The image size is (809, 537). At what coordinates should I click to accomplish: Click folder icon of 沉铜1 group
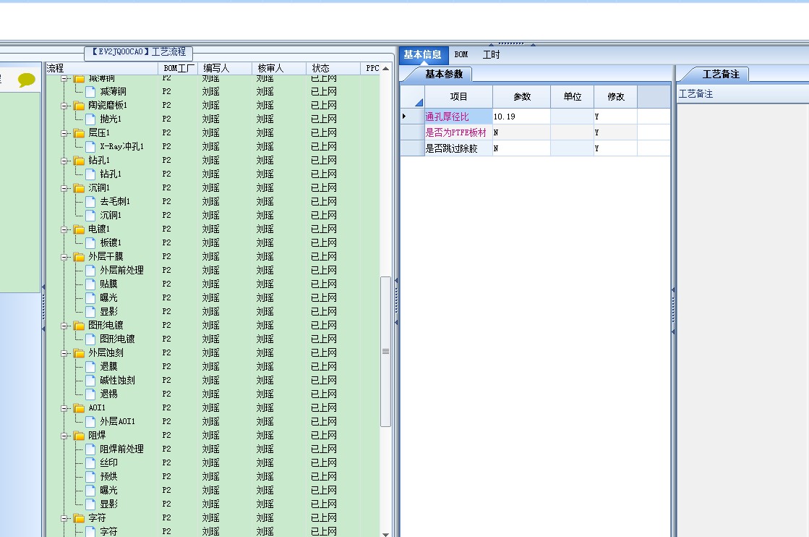click(x=79, y=188)
